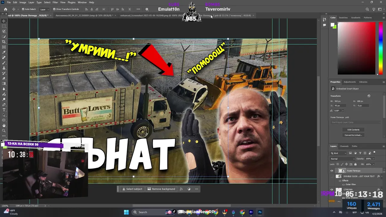Select the History Brush tool
Image resolution: width=386 pixels, height=217 pixels.
pyautogui.click(x=4, y=73)
